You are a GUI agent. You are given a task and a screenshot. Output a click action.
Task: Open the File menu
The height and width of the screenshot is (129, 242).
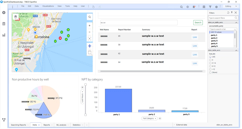click(x=23, y=6)
